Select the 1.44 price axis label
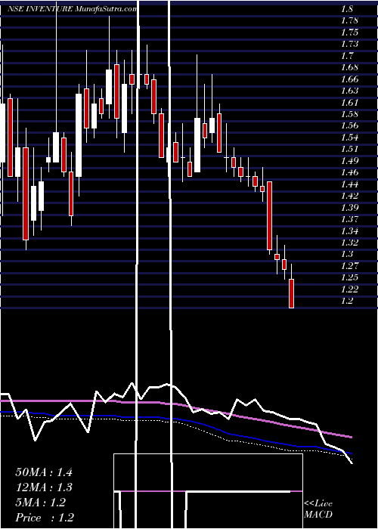 coord(349,184)
